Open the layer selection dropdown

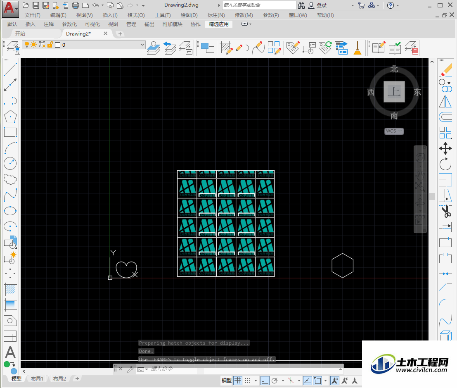tap(142, 45)
